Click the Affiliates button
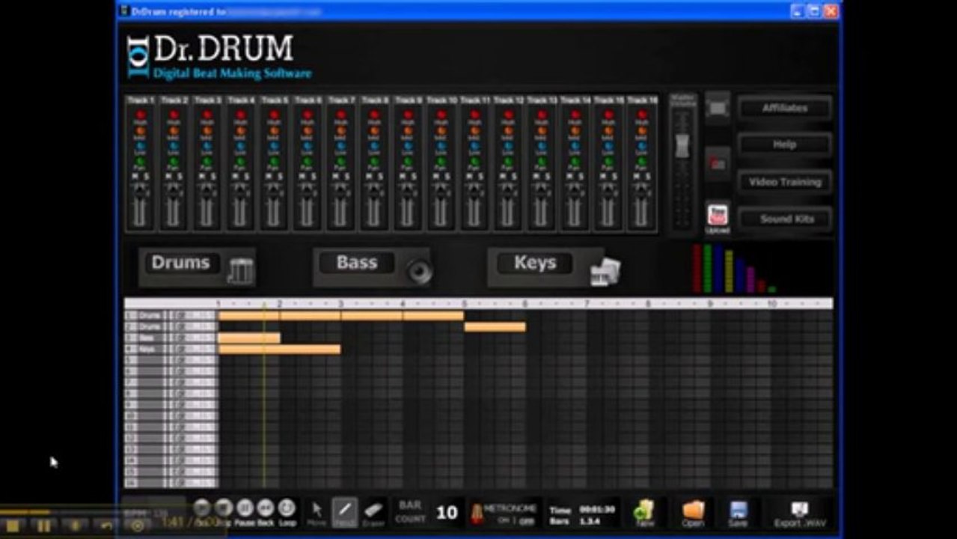Screen dimensions: 957x539 pos(784,108)
